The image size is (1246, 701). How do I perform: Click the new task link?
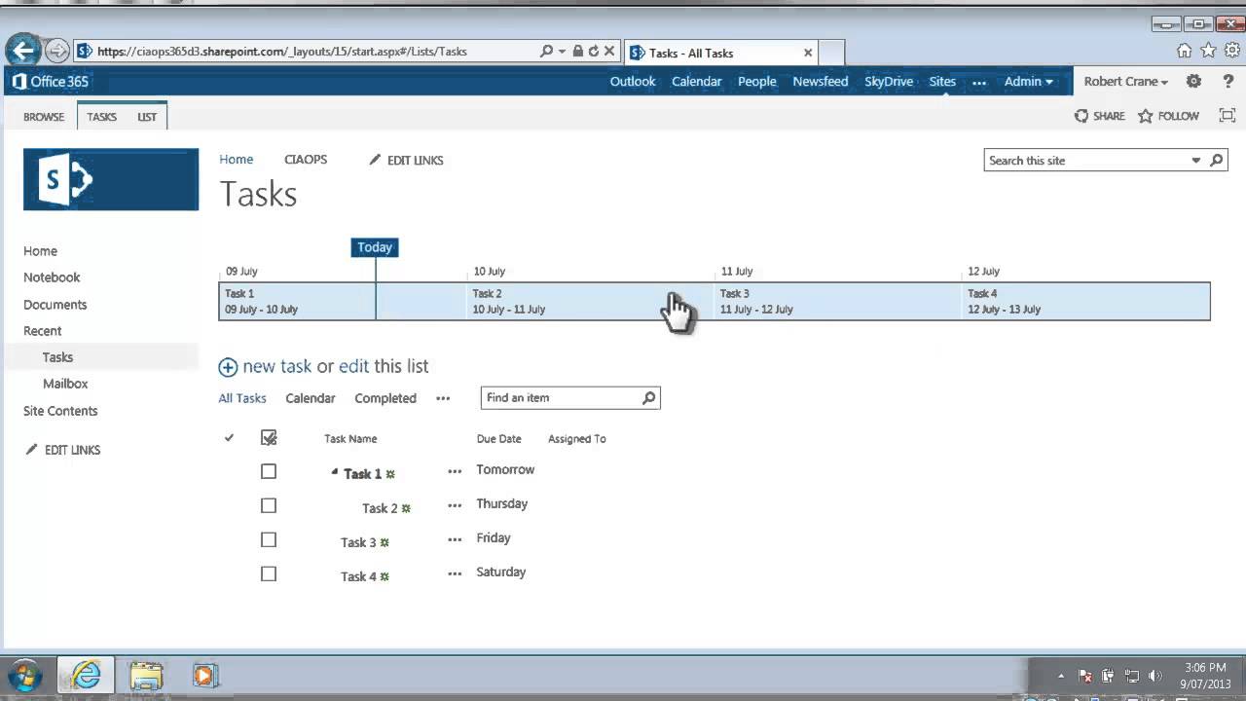coord(277,367)
